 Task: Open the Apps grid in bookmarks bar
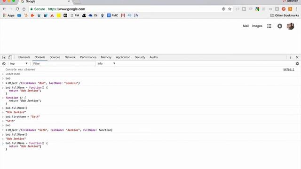tap(8, 15)
